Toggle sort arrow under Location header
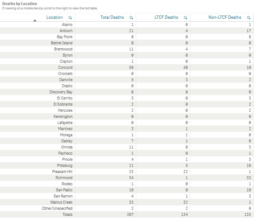This screenshot has width=254, height=218. pyautogui.click(x=34, y=21)
